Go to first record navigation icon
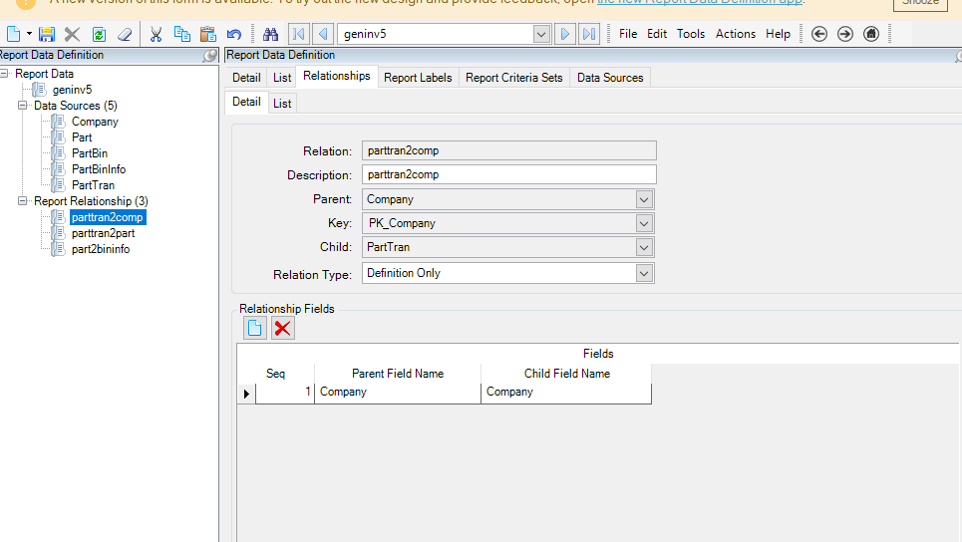Screen dimensions: 962x542 [299, 34]
